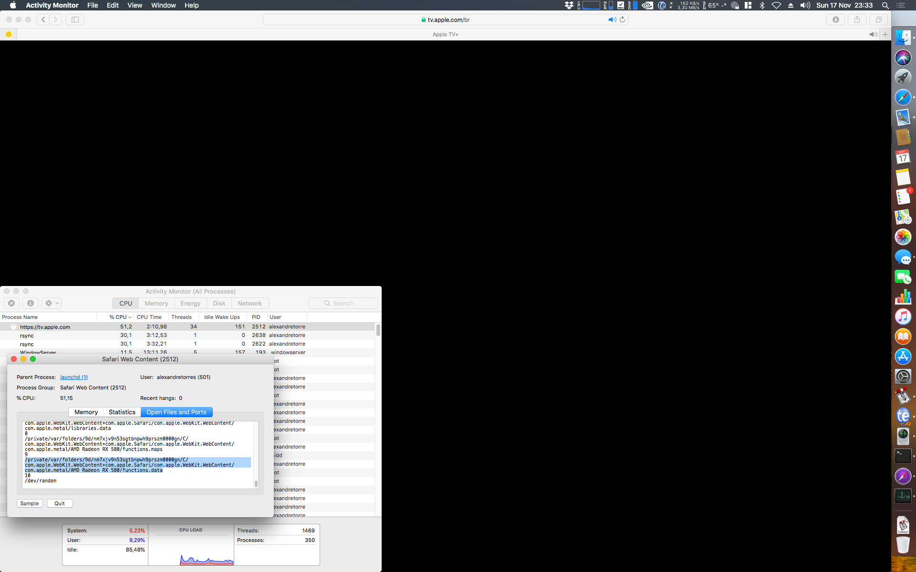Image resolution: width=916 pixels, height=572 pixels.
Task: Open Bluetooth menu bar icon
Action: click(762, 5)
